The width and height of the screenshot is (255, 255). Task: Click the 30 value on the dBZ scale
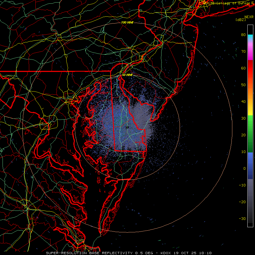click(x=243, y=118)
